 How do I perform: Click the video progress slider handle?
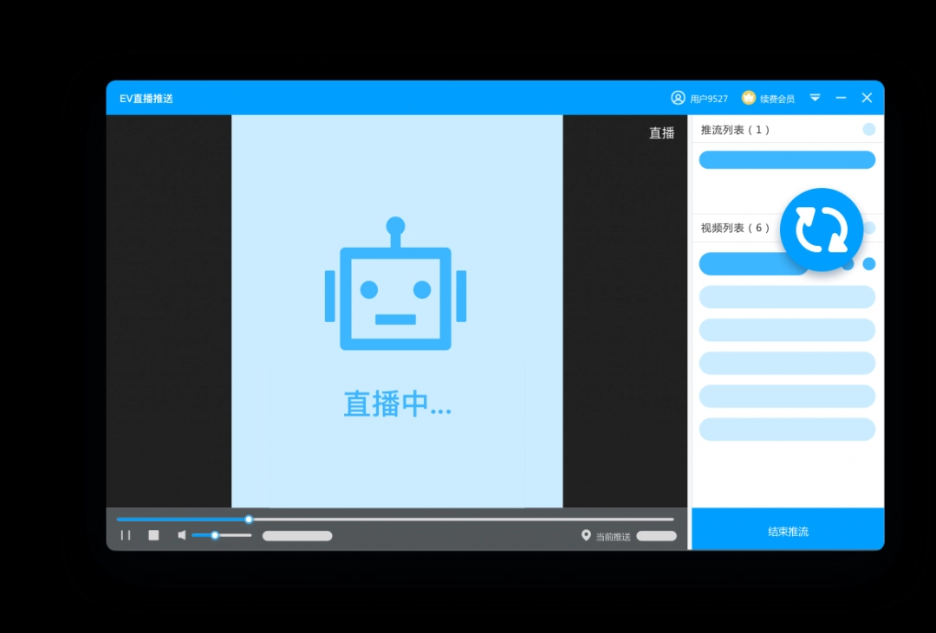click(248, 520)
